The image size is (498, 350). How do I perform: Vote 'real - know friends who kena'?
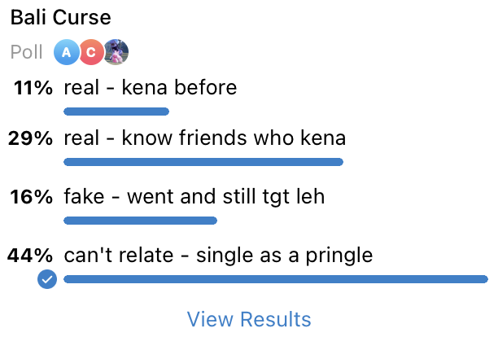coord(204,138)
